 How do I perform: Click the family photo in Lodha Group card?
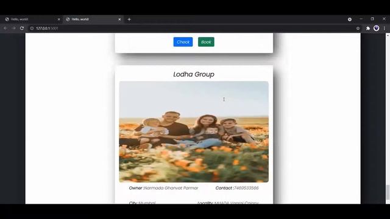[x=194, y=132]
